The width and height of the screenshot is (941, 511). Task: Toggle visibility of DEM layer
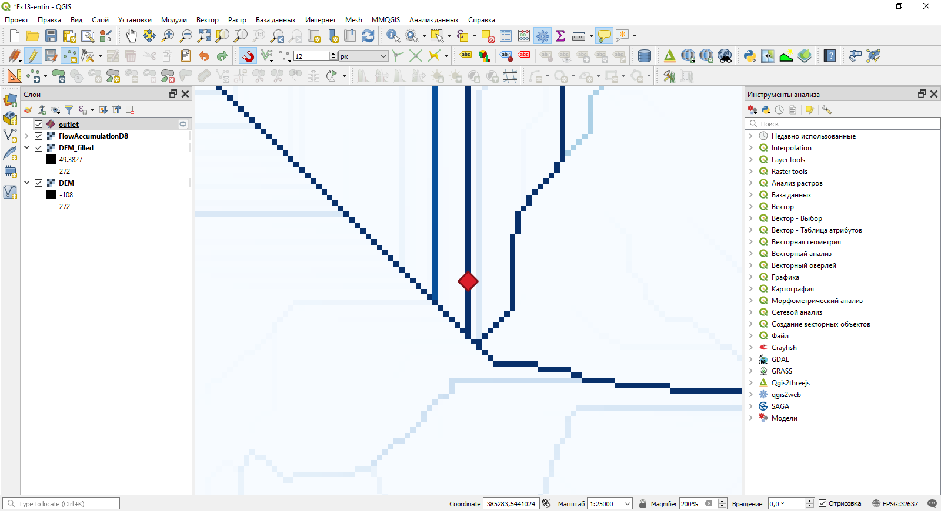38,183
